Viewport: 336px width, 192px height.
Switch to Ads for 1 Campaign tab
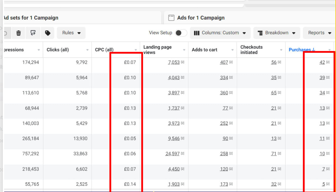(201, 18)
